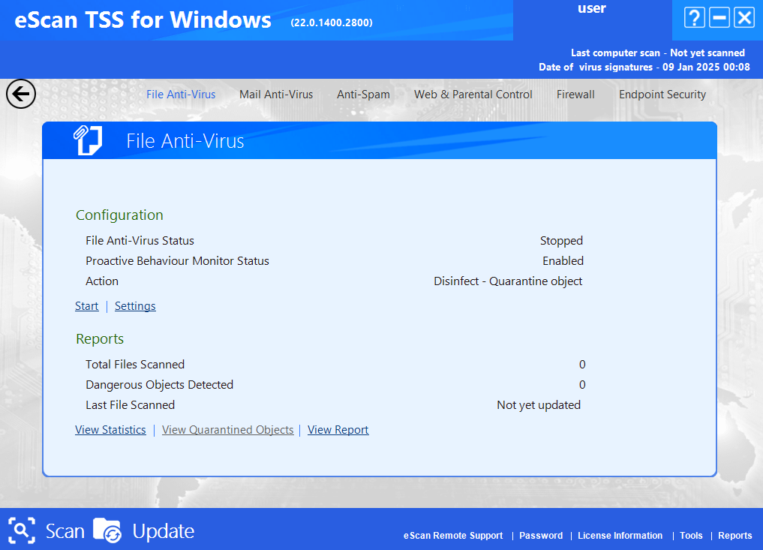
Task: Start File Anti-Virus protection
Action: (86, 306)
